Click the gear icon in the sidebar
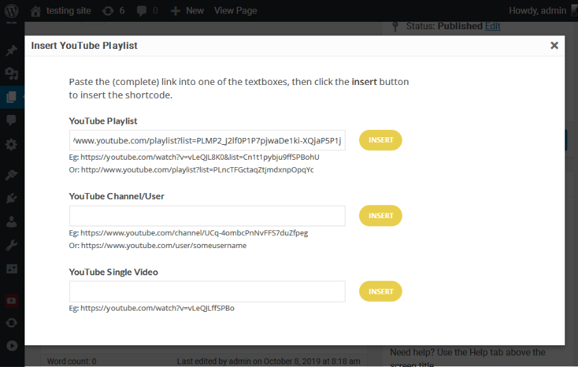The width and height of the screenshot is (578, 367). 12,144
